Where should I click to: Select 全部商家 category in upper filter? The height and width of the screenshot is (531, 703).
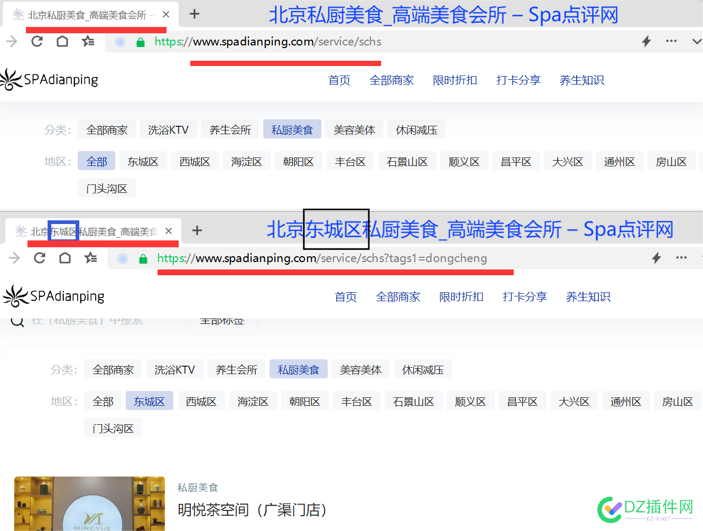click(x=107, y=129)
